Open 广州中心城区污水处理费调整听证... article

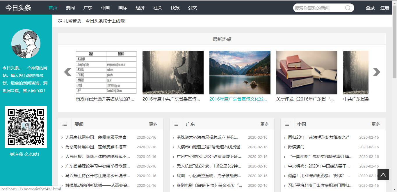click(209, 157)
